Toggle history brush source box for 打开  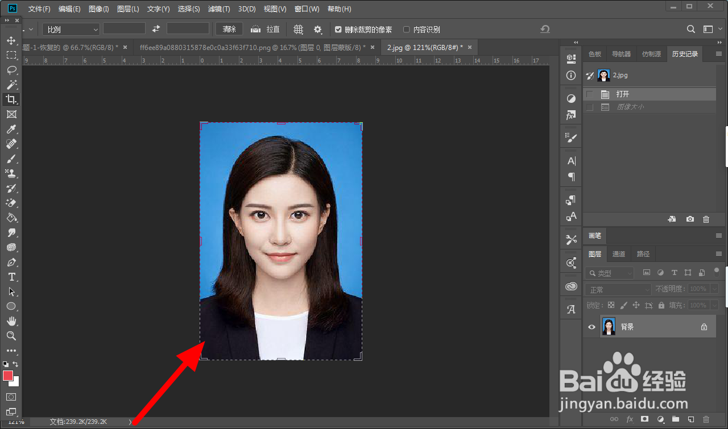590,94
